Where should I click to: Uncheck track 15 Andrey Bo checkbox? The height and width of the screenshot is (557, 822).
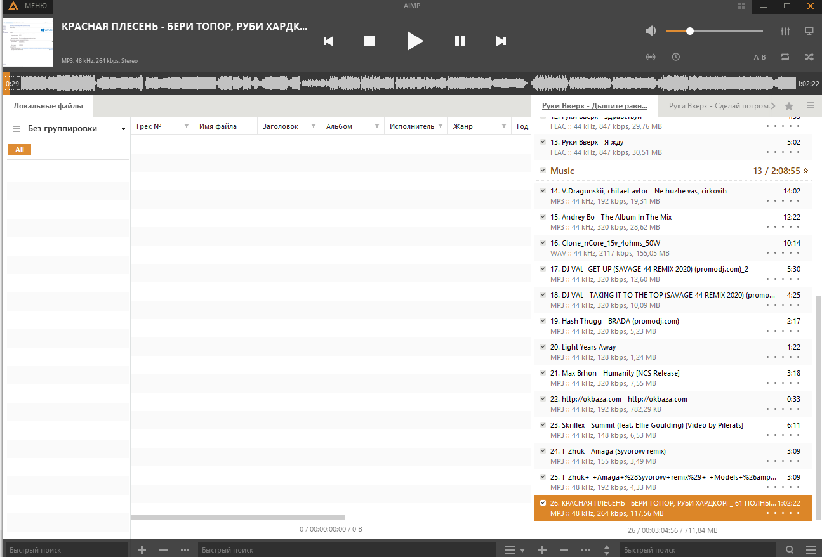(x=543, y=217)
